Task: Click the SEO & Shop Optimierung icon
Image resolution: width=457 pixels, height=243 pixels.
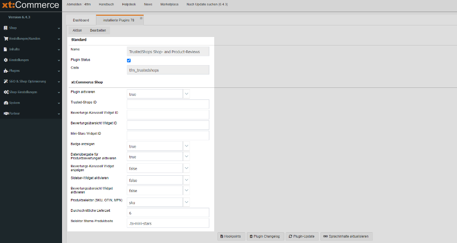Action: pyautogui.click(x=5, y=81)
